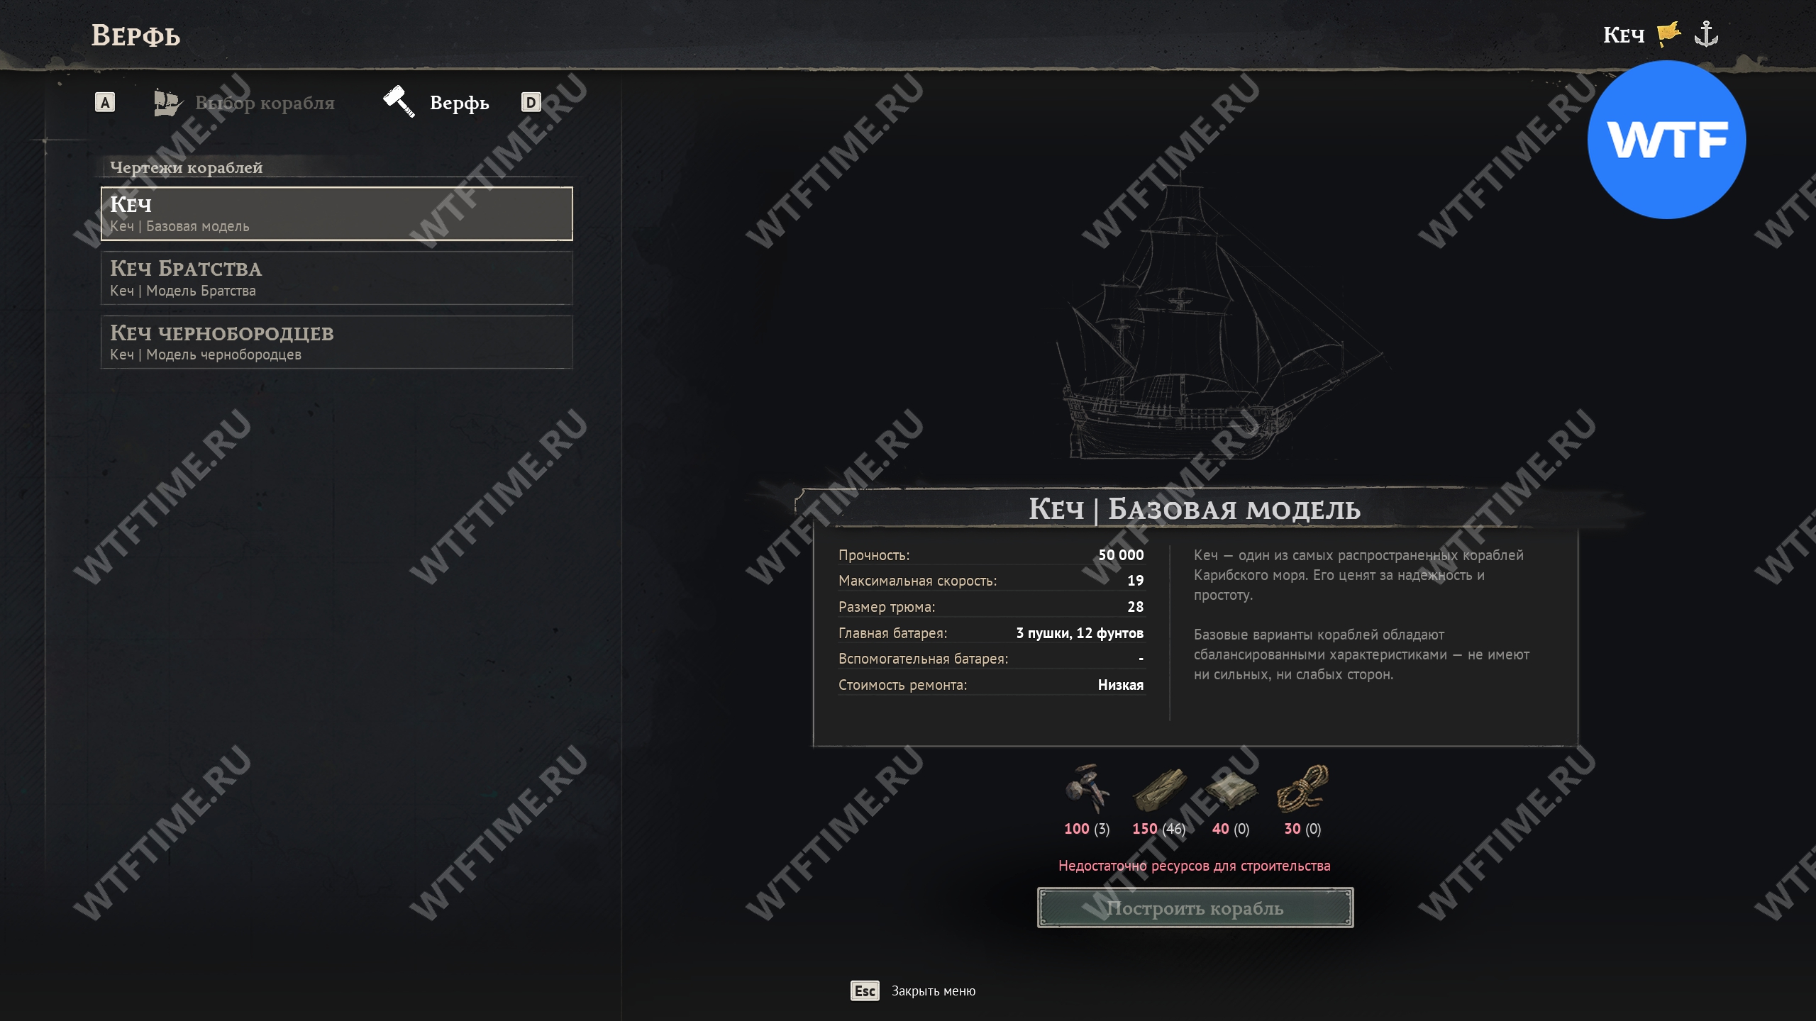Viewport: 1816px width, 1021px height.
Task: Click the Esc key hint
Action: (865, 991)
